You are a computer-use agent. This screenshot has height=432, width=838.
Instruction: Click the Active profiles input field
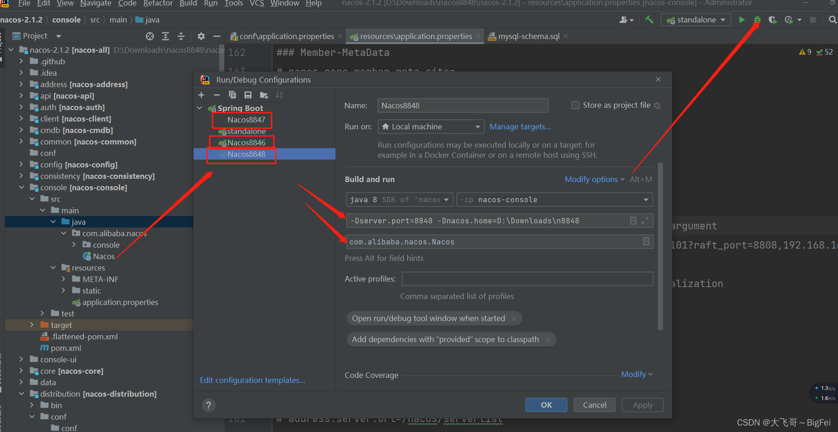(x=527, y=279)
